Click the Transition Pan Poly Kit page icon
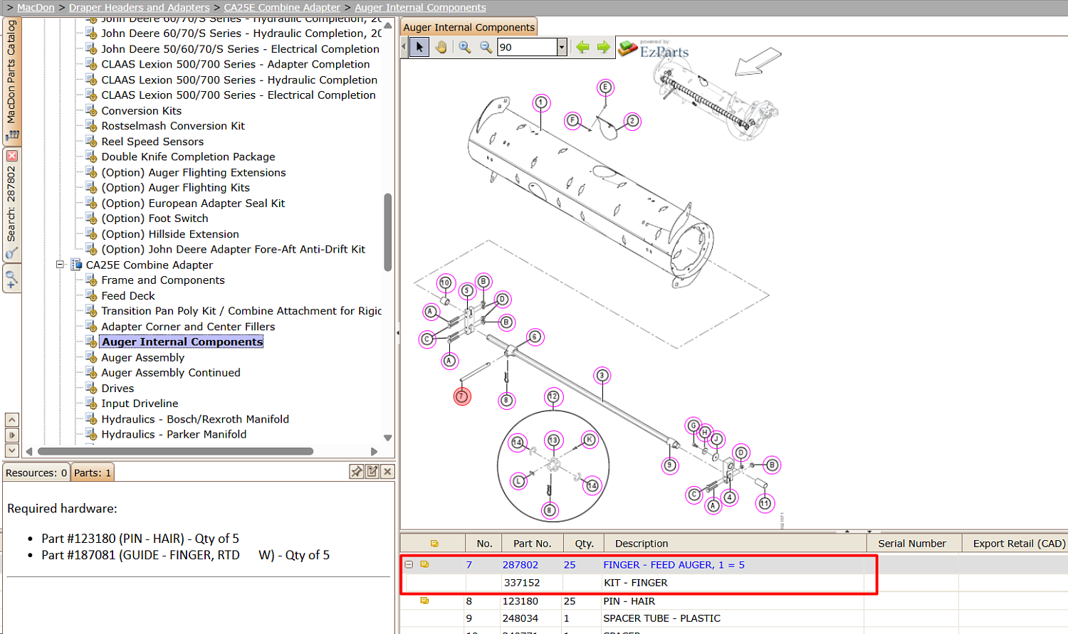 click(x=91, y=311)
